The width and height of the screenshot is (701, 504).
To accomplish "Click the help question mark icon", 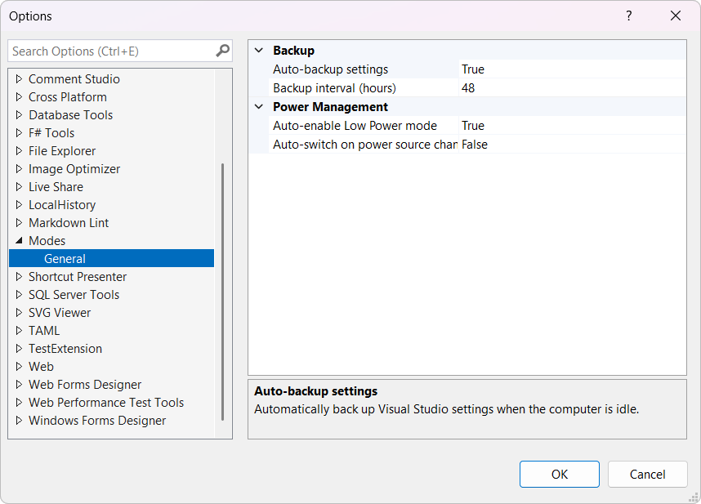I will [x=629, y=16].
